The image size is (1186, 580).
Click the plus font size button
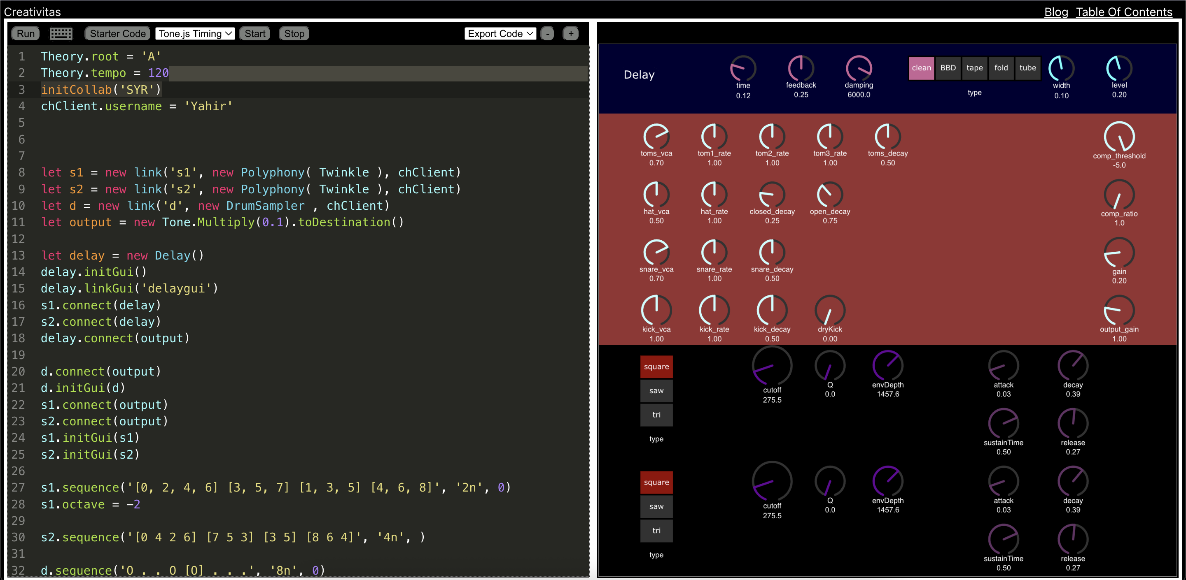571,34
